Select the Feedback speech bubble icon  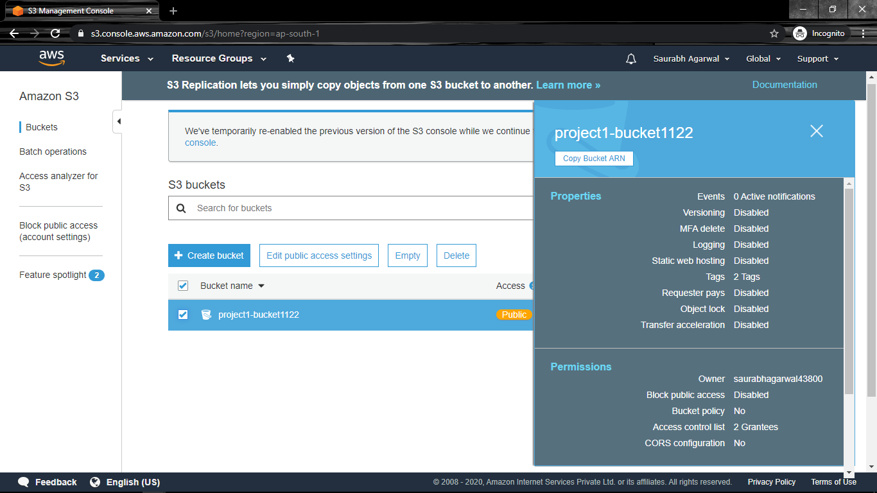click(24, 481)
